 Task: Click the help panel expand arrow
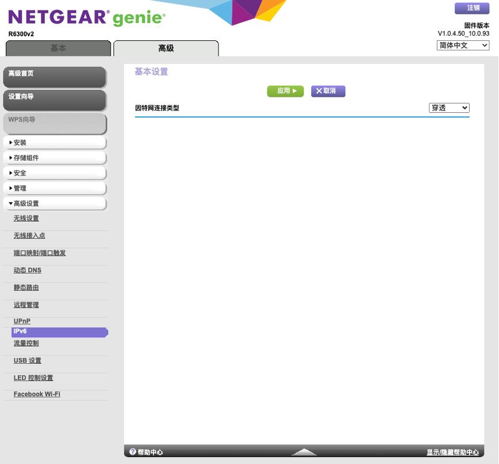[x=304, y=452]
